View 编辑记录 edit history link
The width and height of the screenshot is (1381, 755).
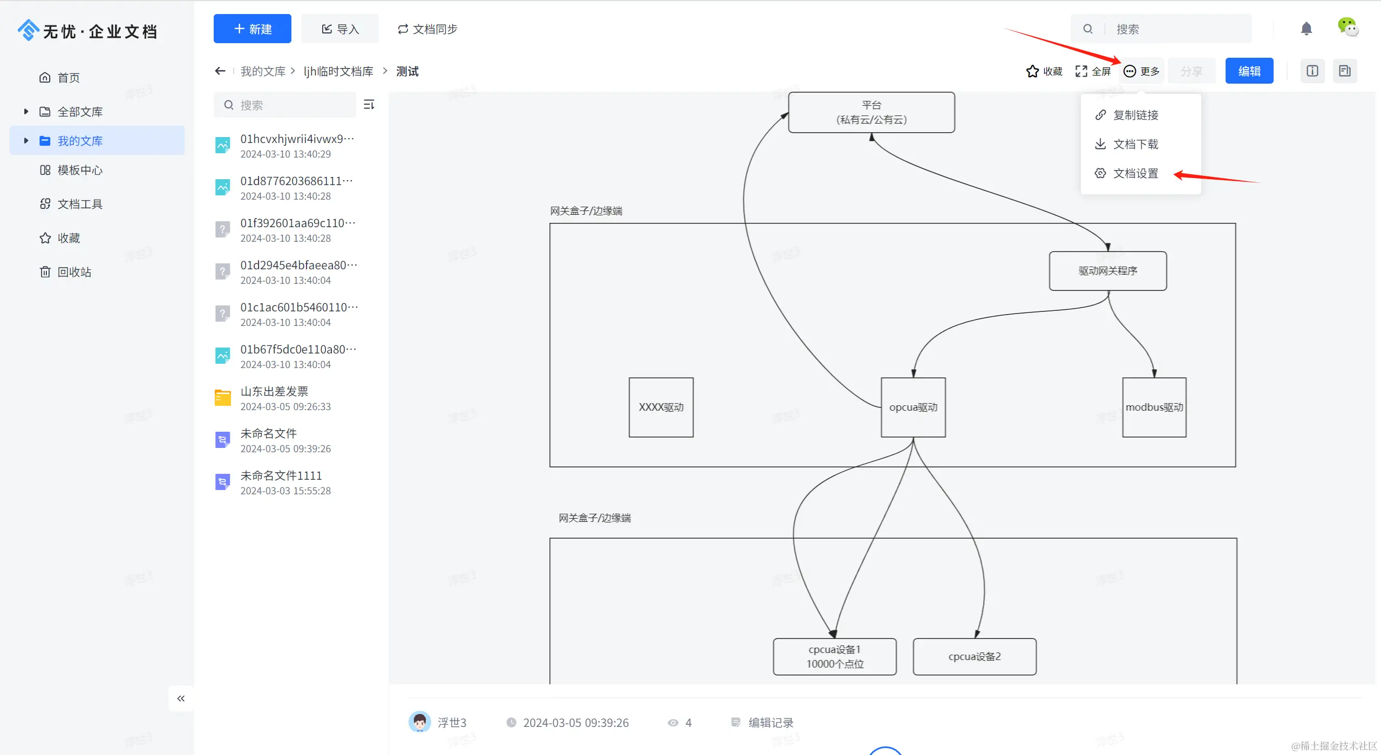coord(770,723)
